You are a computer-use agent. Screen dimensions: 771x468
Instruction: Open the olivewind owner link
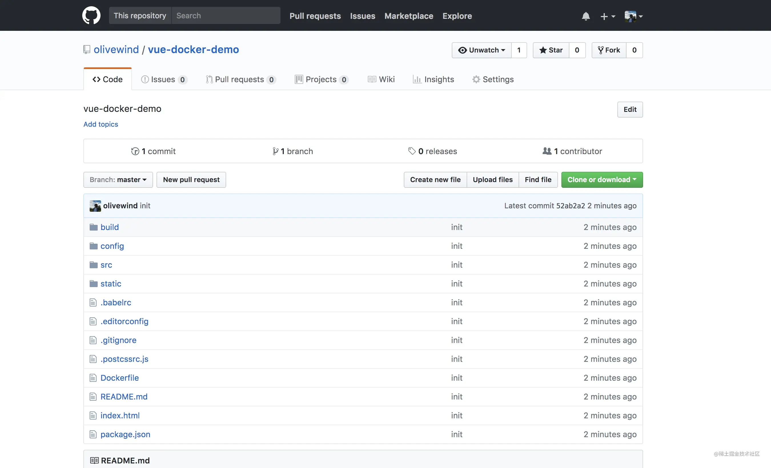pos(116,49)
